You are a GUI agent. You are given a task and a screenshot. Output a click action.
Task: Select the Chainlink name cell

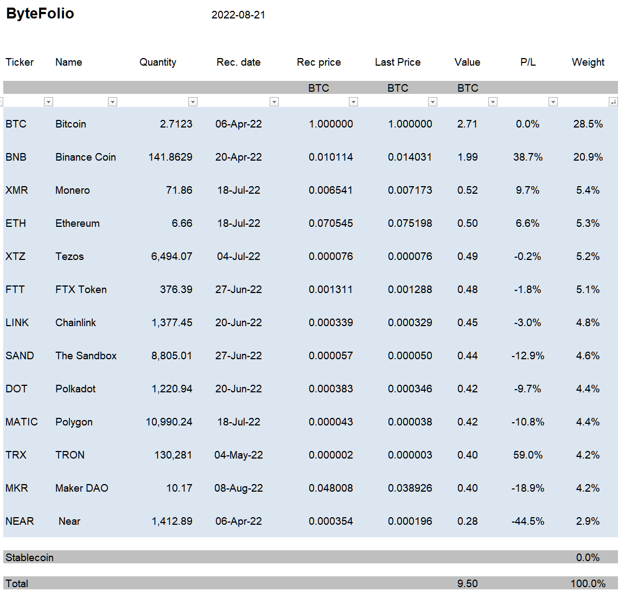pos(75,322)
